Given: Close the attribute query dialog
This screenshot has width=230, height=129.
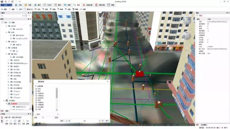Looking at the screenshot, I should [x=107, y=81].
